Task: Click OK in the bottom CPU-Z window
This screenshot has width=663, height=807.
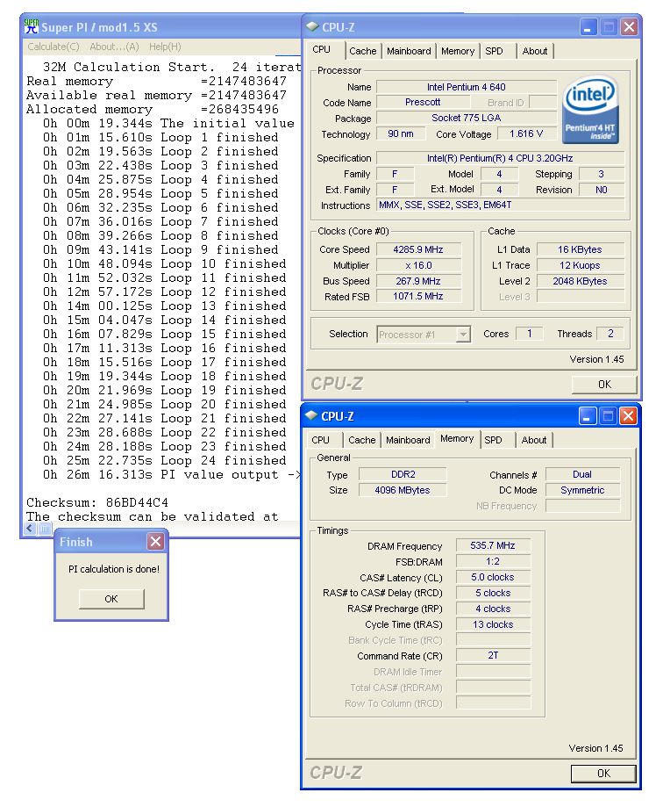Action: pos(603,773)
